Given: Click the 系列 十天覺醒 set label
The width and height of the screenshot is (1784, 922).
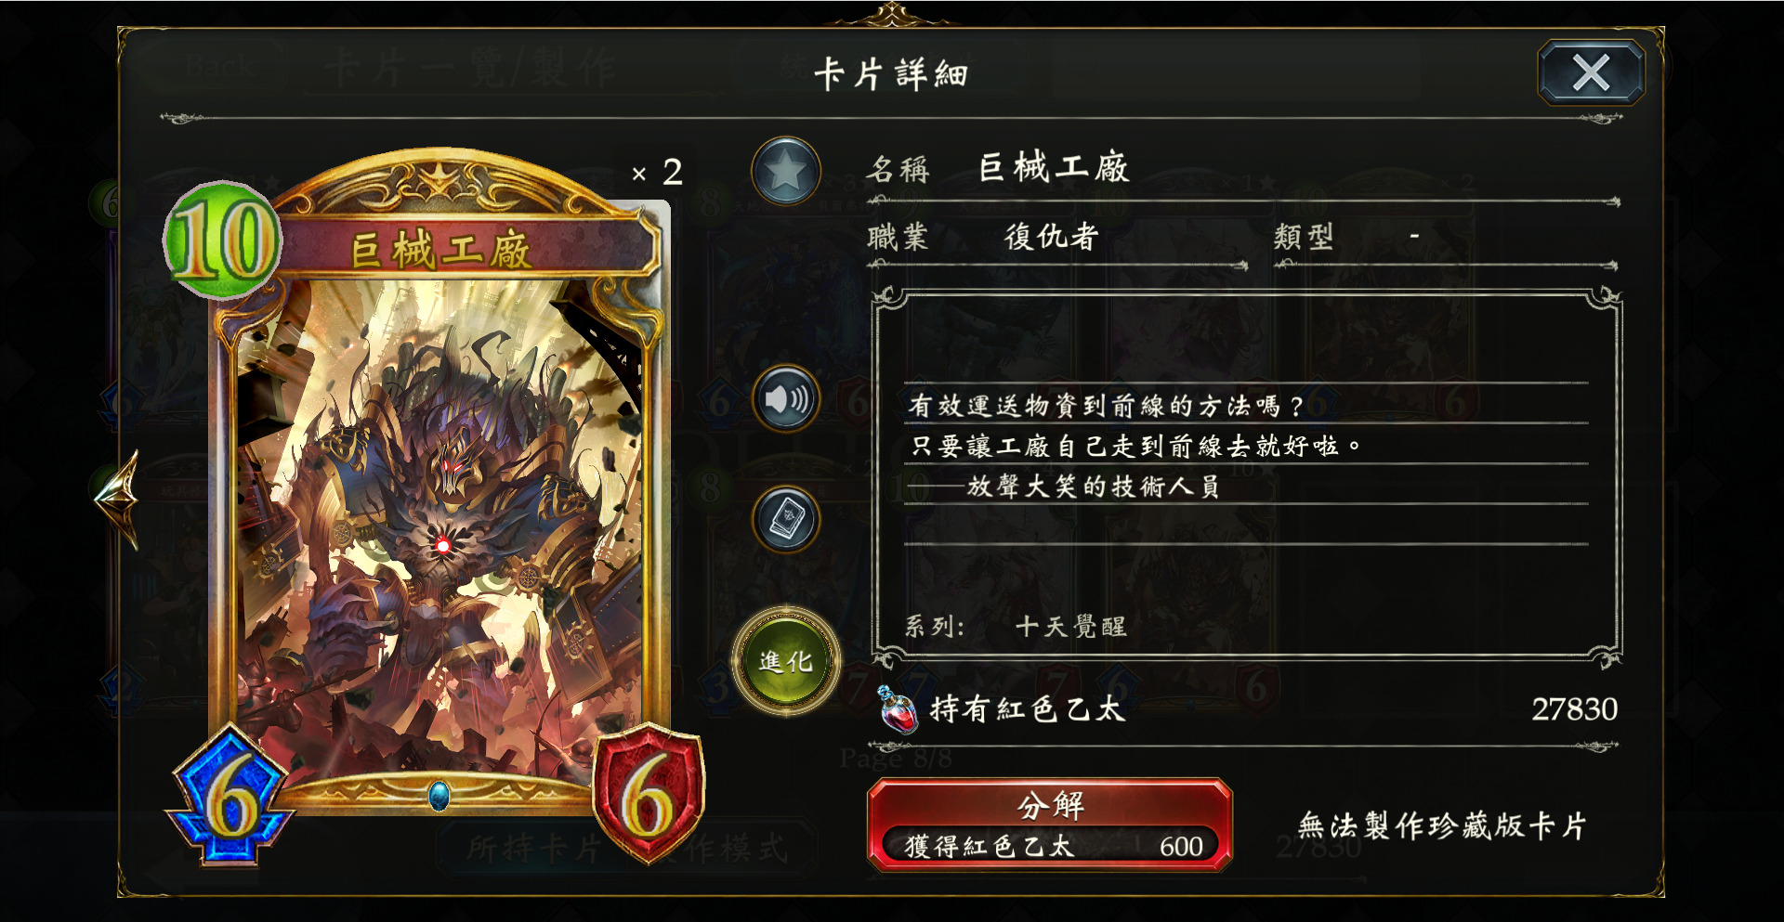Looking at the screenshot, I should click(x=1016, y=627).
